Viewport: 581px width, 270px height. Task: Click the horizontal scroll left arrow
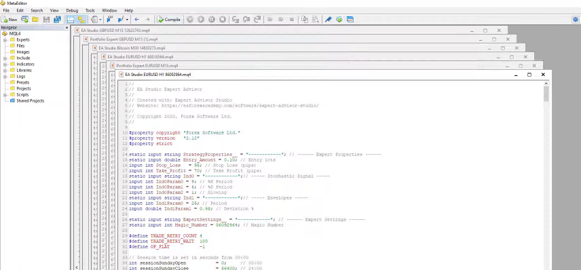coord(77,267)
